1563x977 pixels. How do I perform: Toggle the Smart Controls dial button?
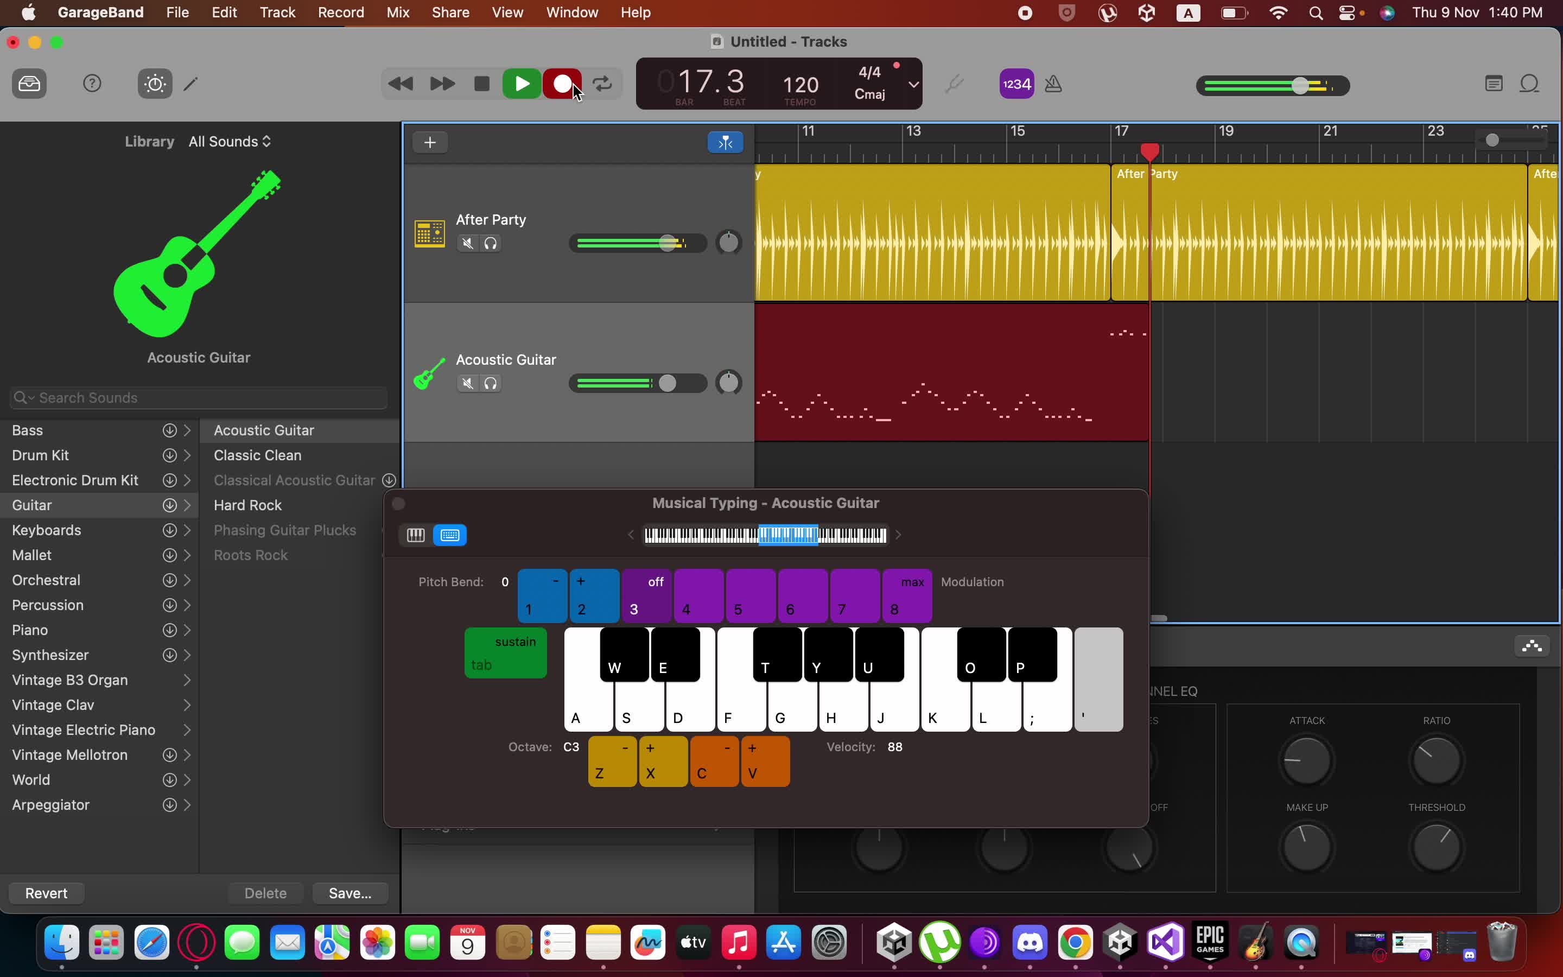coord(155,84)
